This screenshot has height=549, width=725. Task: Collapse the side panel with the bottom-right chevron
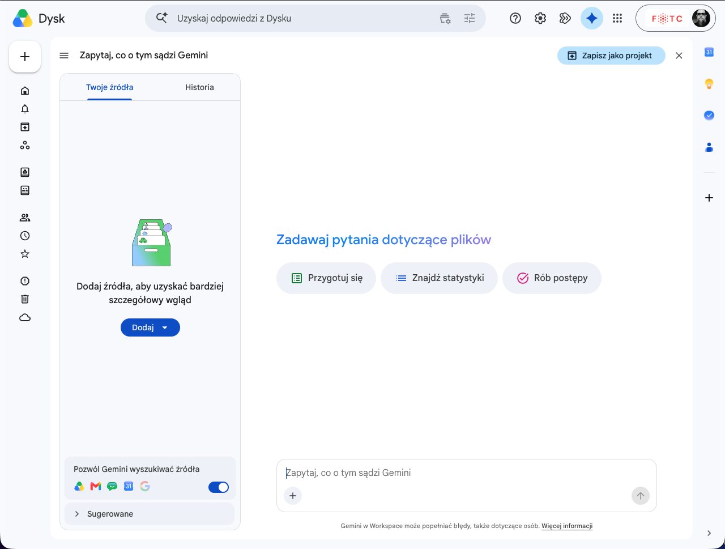709,533
